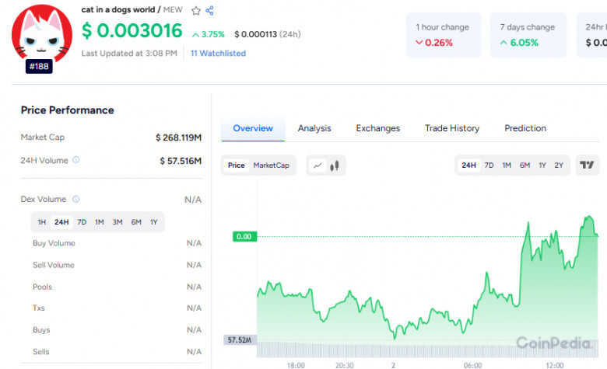Click the $ 57.516M volume value
The height and width of the screenshot is (369, 607).
(x=181, y=161)
